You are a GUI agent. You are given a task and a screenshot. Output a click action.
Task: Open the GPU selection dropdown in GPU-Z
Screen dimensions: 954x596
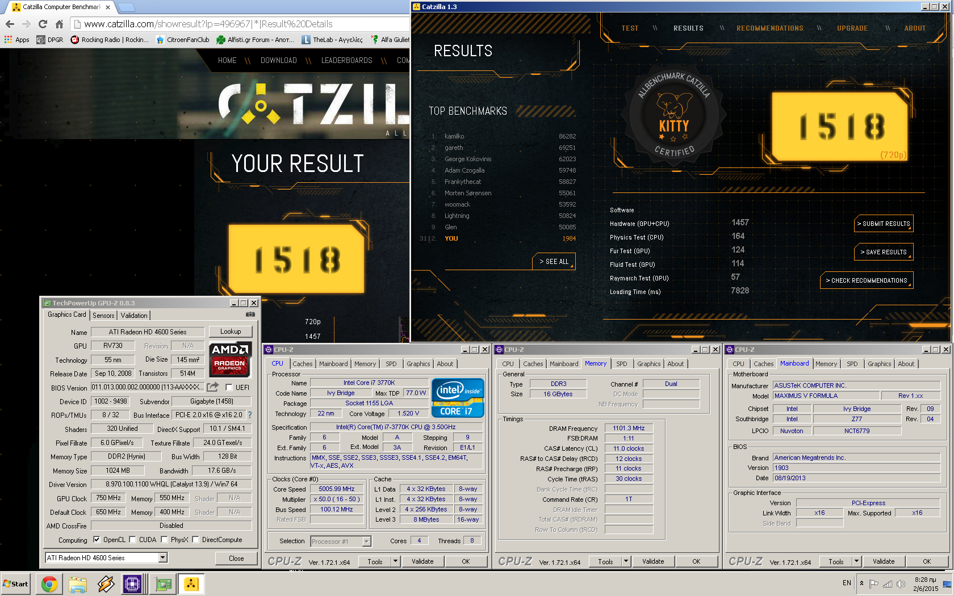163,558
